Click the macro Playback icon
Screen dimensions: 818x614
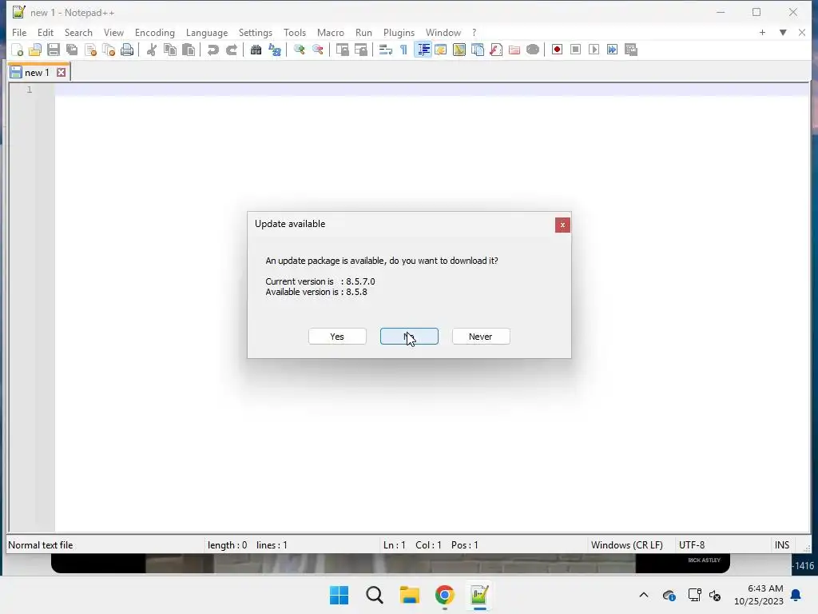(x=594, y=50)
